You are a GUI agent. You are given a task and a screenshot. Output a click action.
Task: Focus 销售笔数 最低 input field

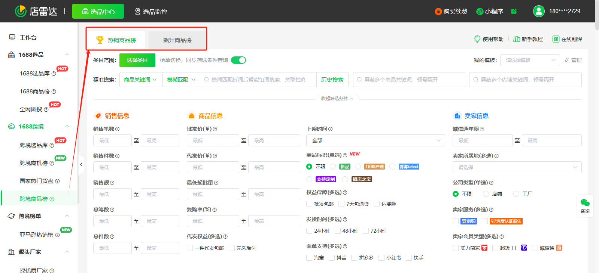(112, 140)
